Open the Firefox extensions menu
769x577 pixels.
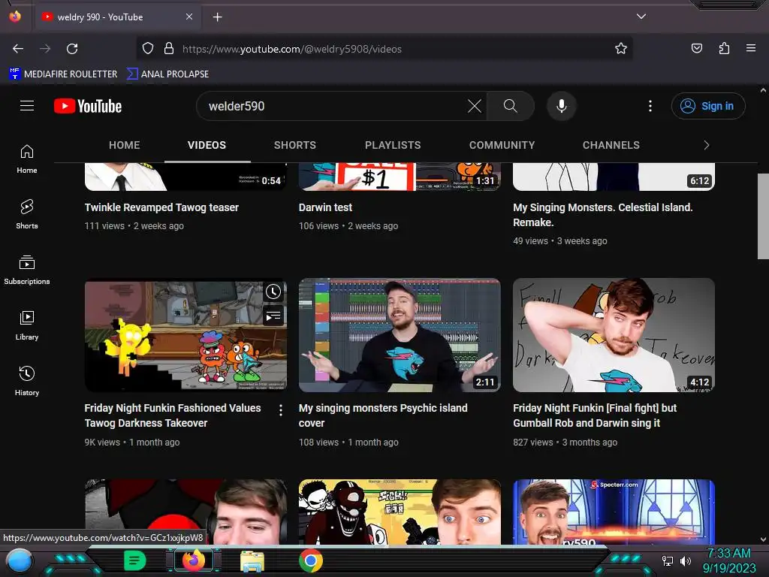pyautogui.click(x=724, y=48)
